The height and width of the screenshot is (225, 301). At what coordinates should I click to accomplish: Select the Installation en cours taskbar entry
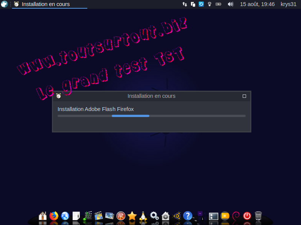[50, 4]
